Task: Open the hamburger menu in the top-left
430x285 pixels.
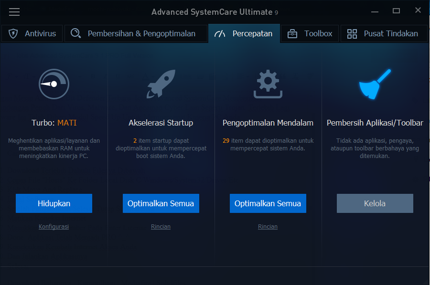Action: (14, 12)
